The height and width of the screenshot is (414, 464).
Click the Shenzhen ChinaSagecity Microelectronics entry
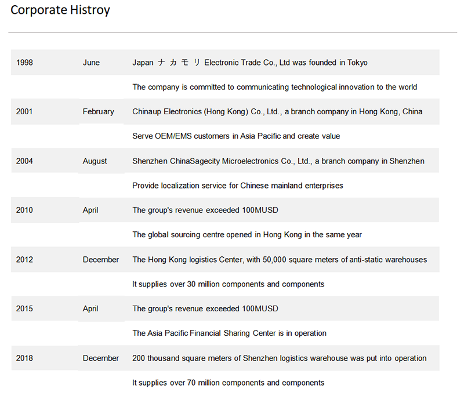point(278,161)
